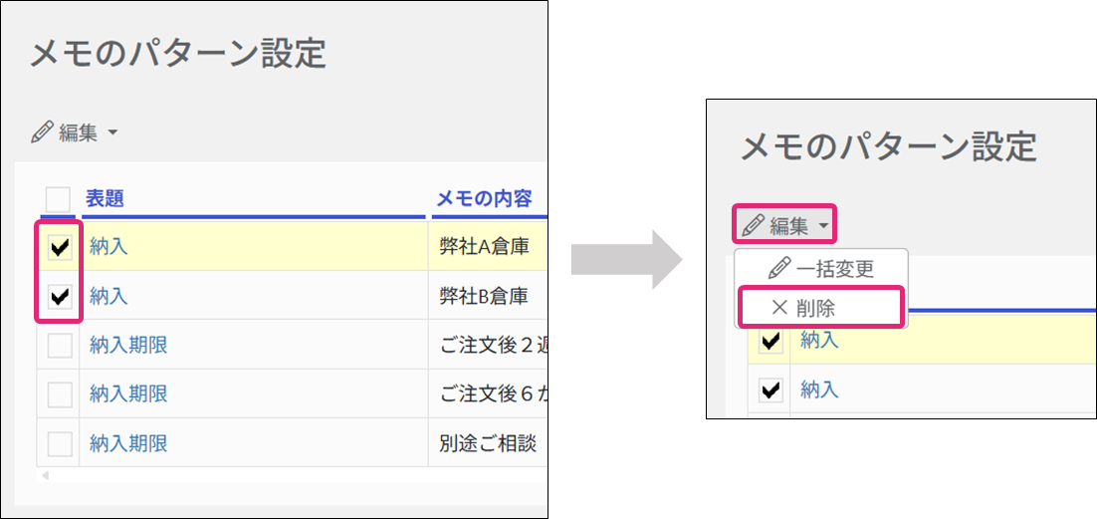Viewport: 1097px width, 519px height.
Task: Click pencil icon in highlighted 編集 button on right
Action: point(754,226)
